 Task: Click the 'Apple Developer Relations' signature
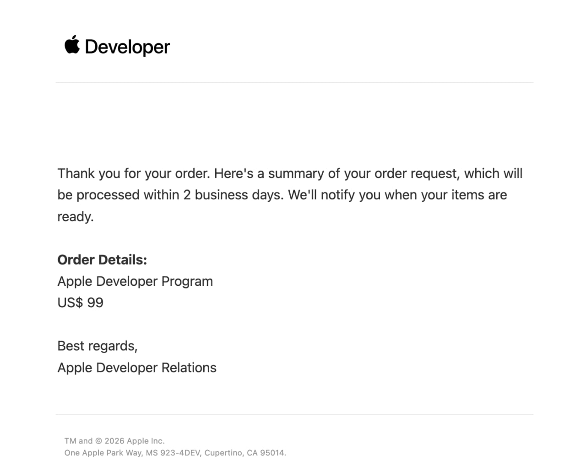[x=137, y=368]
